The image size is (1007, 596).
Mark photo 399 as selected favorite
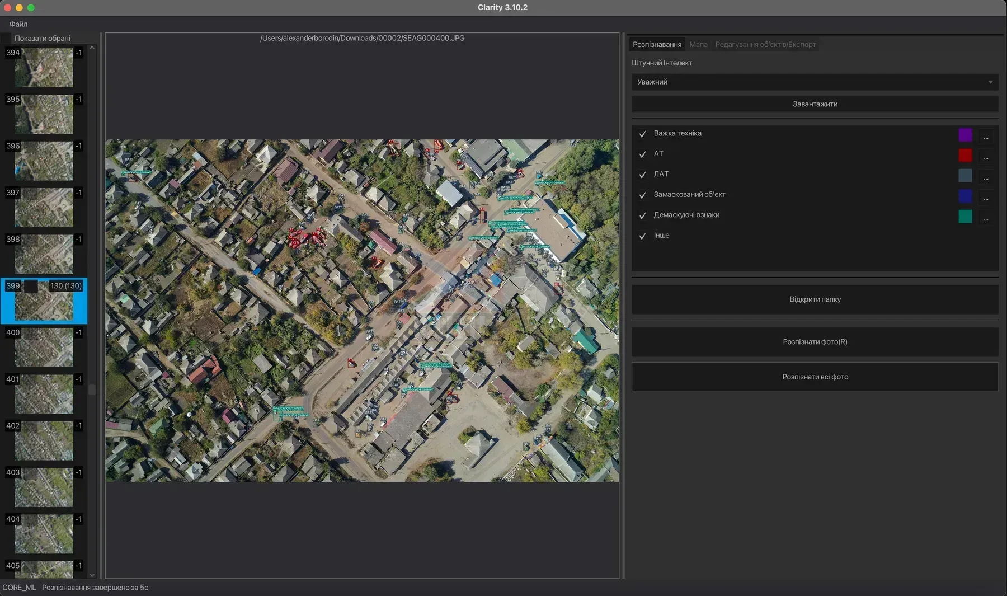point(31,286)
